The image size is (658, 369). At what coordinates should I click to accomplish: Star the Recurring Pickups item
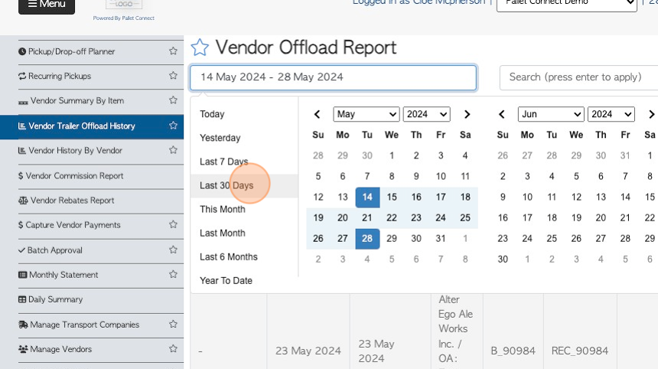pyautogui.click(x=173, y=76)
